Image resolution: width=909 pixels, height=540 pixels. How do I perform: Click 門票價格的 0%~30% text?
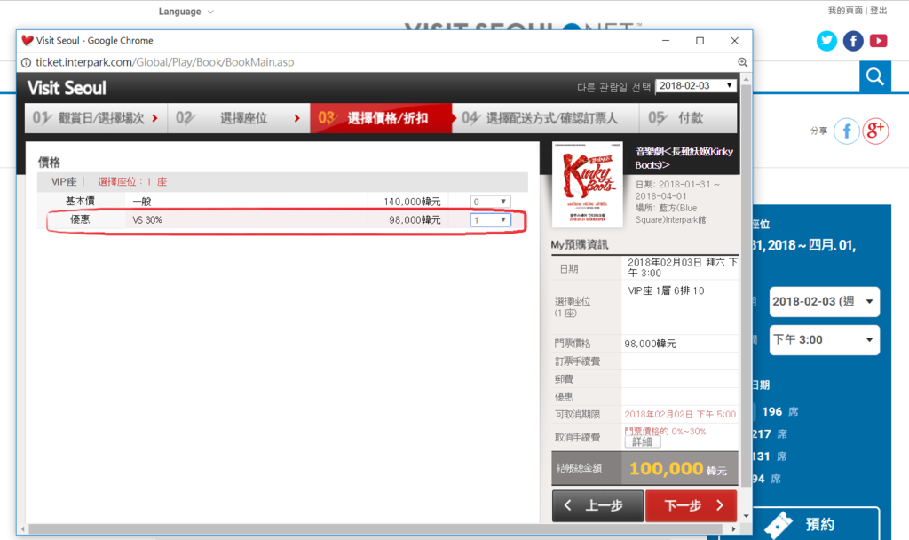tap(665, 432)
